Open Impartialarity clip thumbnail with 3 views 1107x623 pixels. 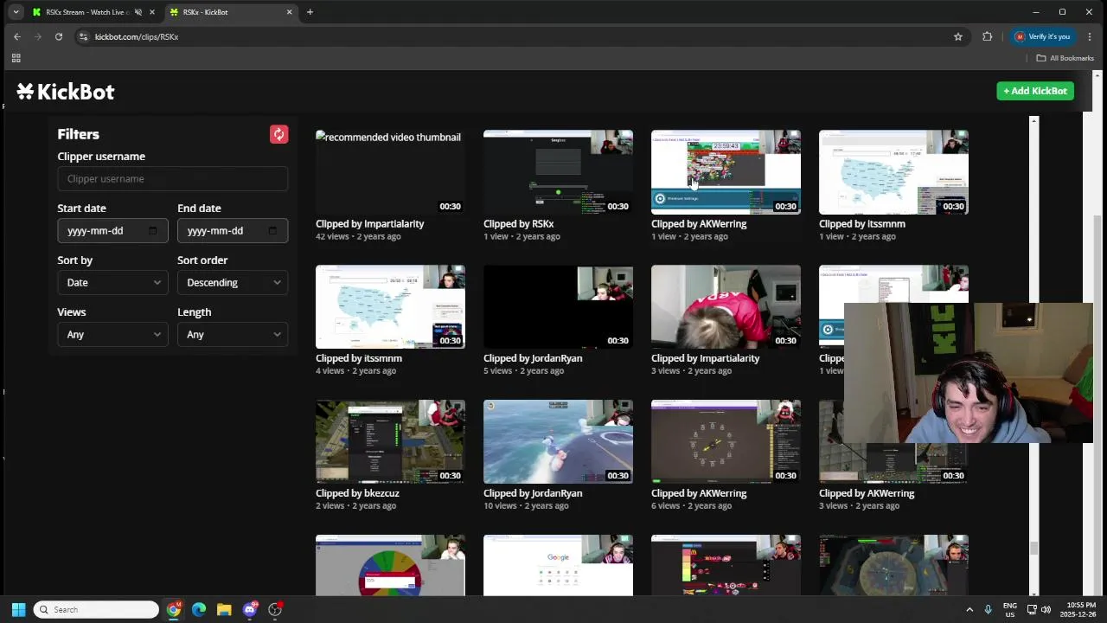tap(726, 306)
